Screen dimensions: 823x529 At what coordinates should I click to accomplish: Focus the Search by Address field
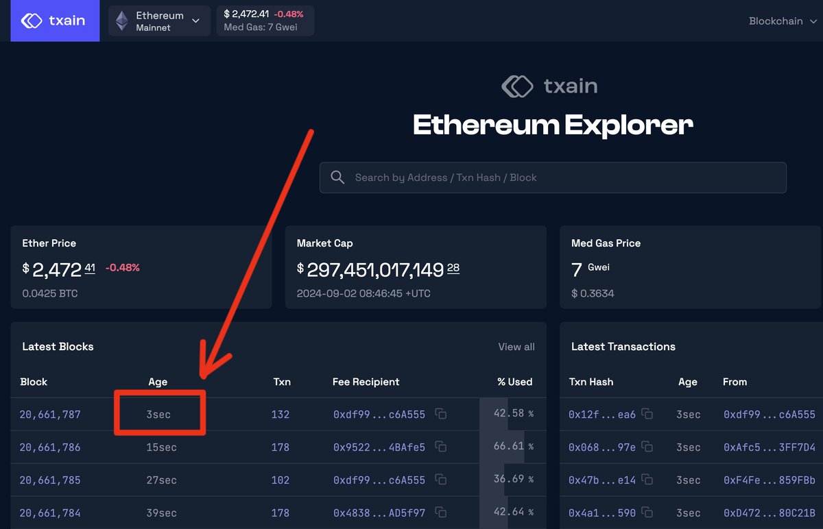click(553, 177)
